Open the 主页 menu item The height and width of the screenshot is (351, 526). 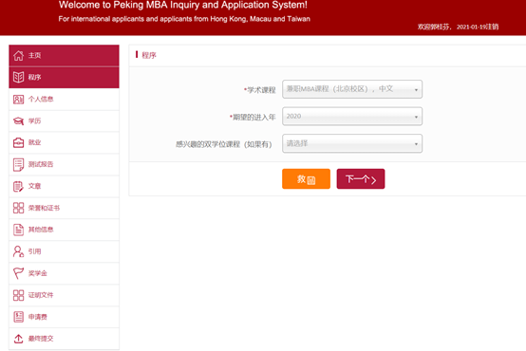coord(64,55)
